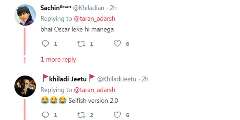Click the three pink thread dots
This screenshot has width=240, height=120.
[x=25, y=60]
